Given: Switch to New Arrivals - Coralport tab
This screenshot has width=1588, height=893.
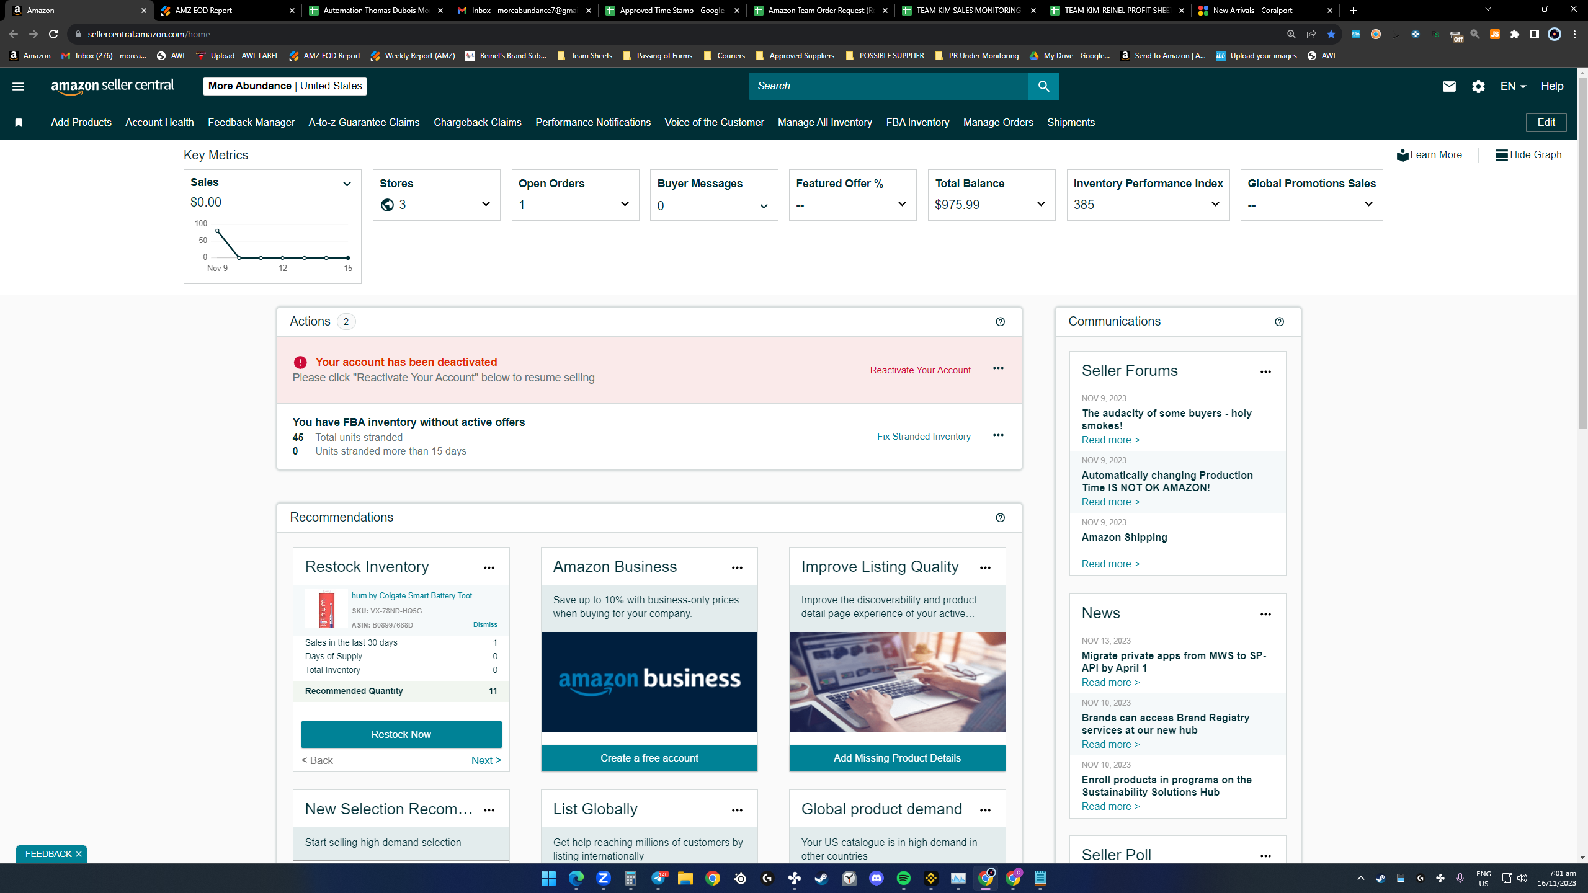Looking at the screenshot, I should [1265, 11].
